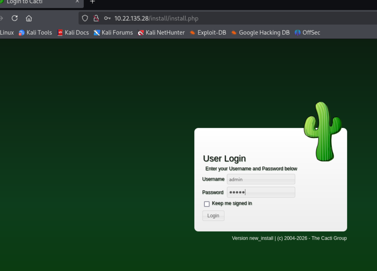Focus the address bar URL
The height and width of the screenshot is (271, 377).
point(156,18)
